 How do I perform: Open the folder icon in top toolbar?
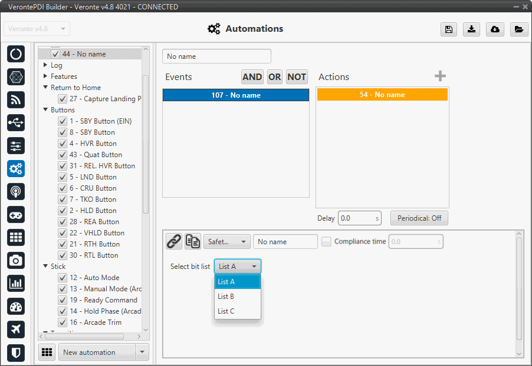point(518,29)
